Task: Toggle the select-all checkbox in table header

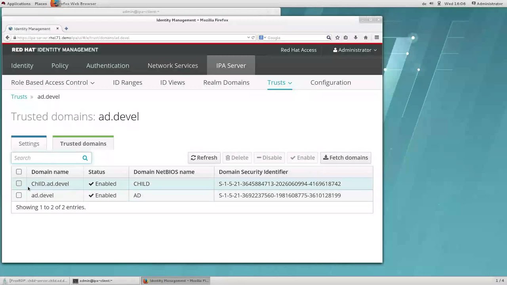Action: (19, 172)
